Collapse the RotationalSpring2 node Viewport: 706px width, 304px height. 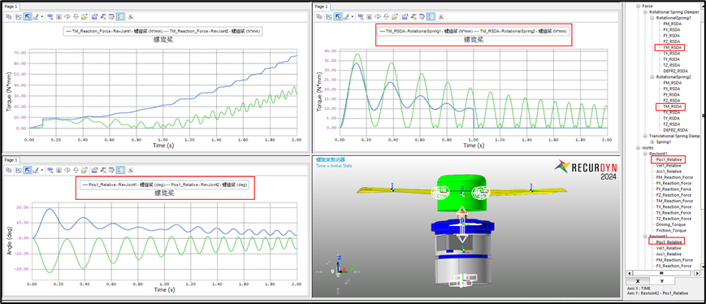[x=652, y=77]
